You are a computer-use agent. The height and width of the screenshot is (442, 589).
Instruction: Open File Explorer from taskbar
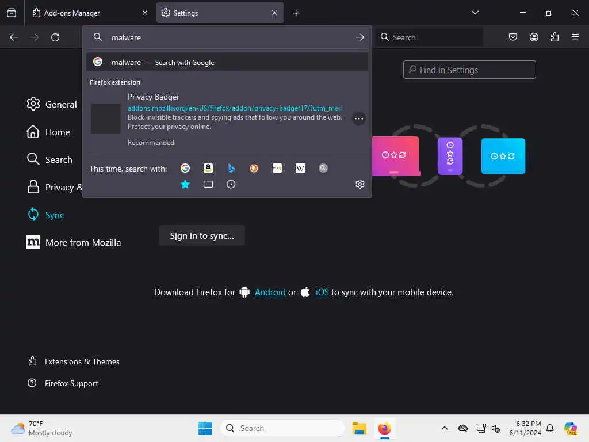(359, 428)
